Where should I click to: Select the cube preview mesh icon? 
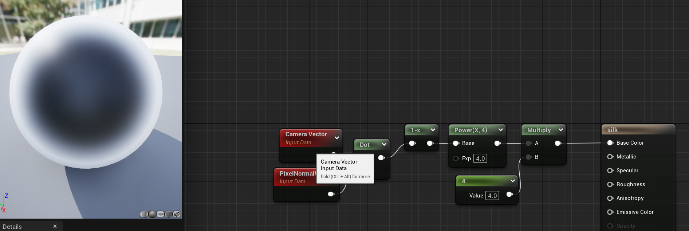point(169,214)
